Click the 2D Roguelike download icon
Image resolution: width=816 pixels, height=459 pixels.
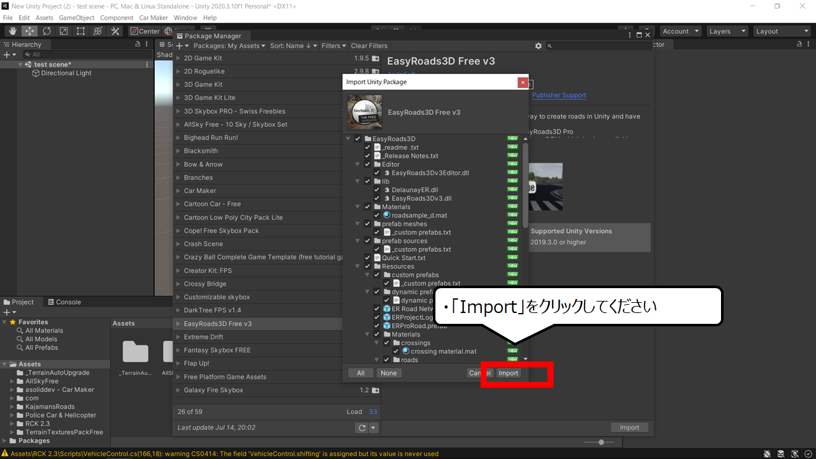(376, 71)
